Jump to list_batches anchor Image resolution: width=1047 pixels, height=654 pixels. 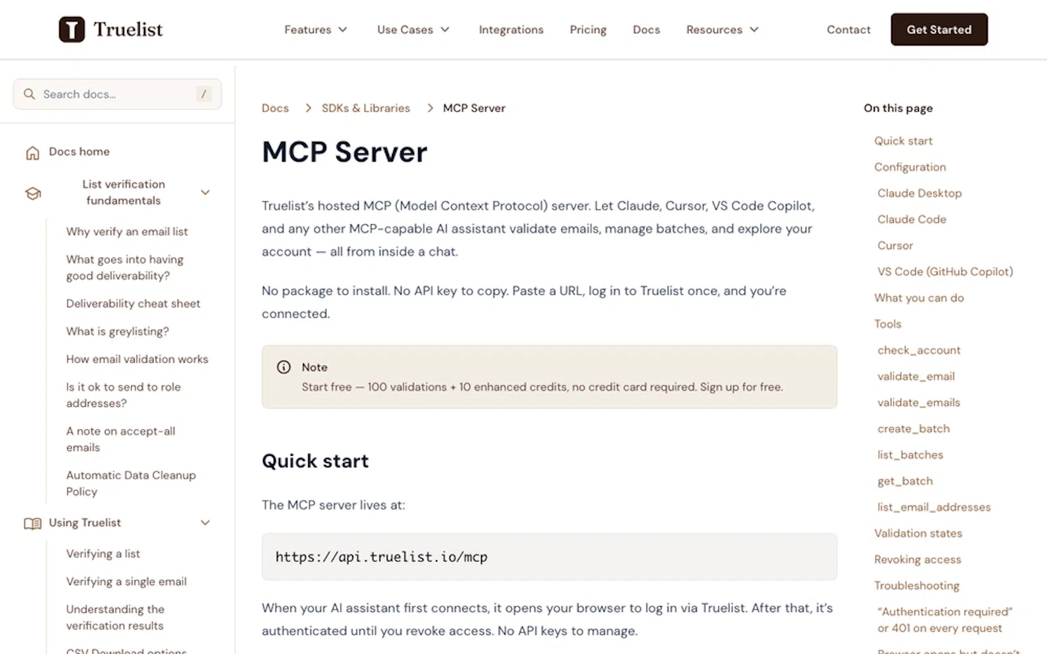[x=910, y=455]
